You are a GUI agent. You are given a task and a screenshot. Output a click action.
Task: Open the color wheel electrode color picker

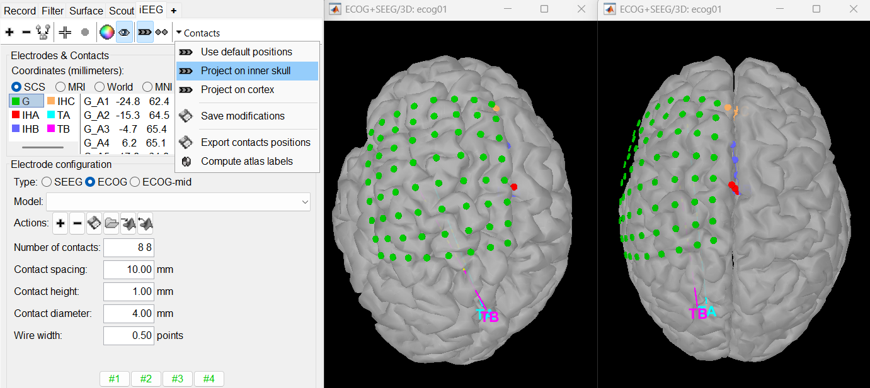tap(106, 32)
